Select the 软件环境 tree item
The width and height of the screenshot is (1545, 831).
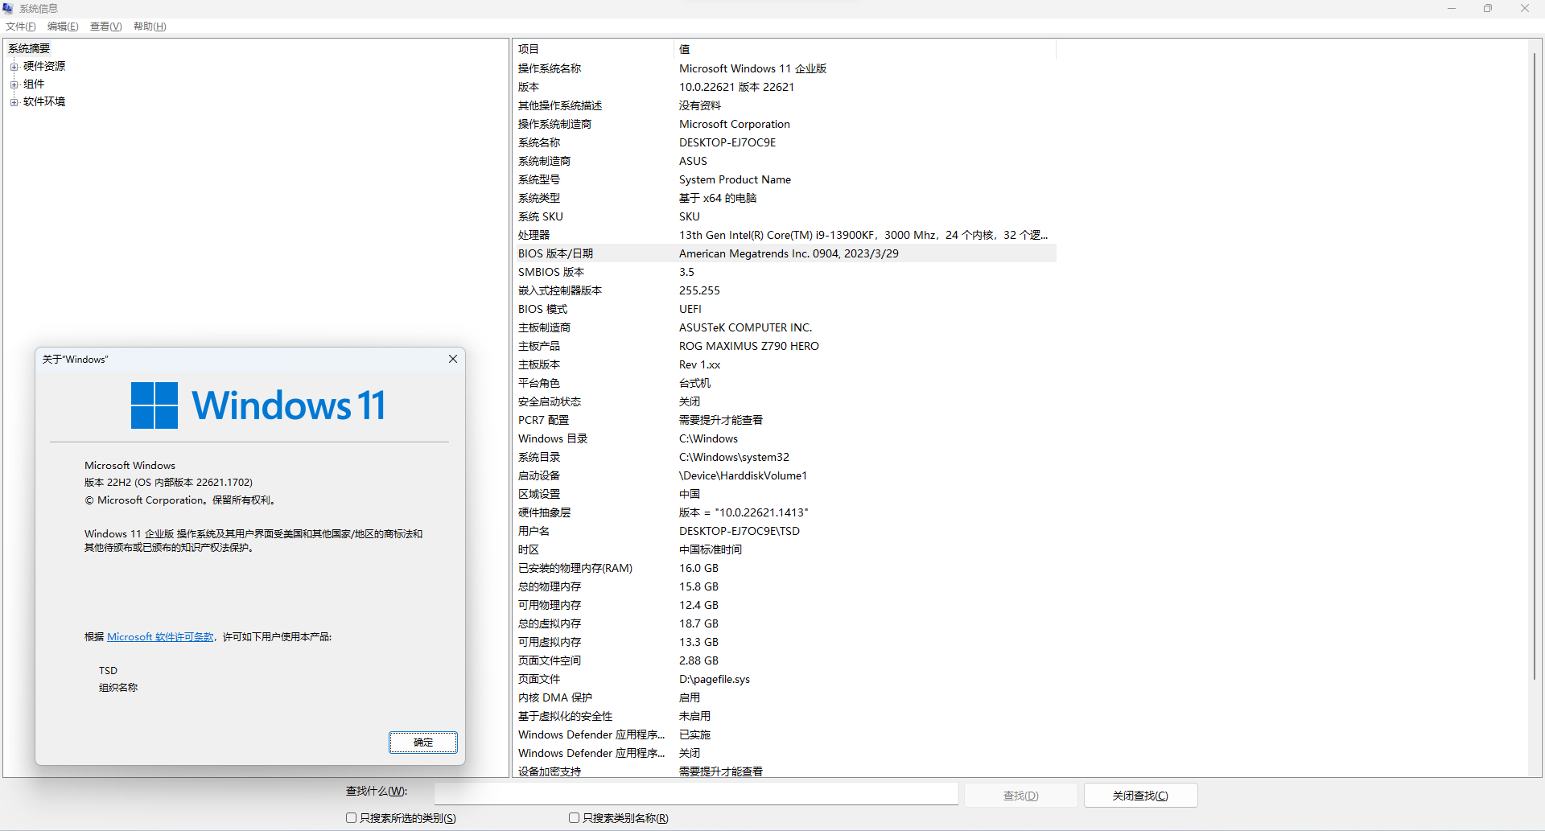(x=44, y=102)
